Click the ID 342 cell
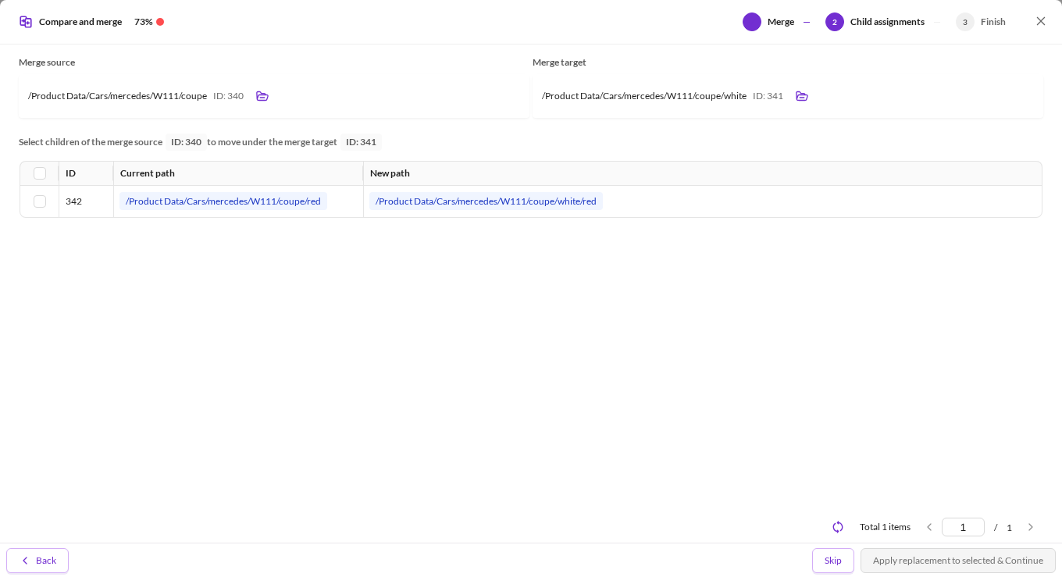This screenshot has width=1062, height=577. click(86, 201)
